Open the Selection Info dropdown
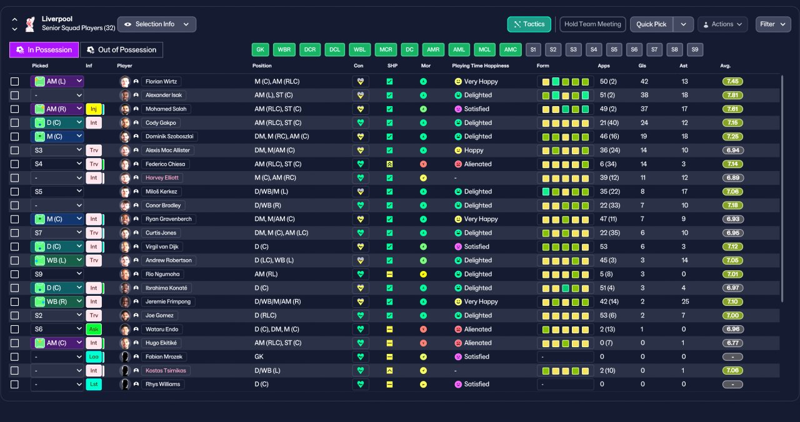800x422 pixels. coord(157,24)
